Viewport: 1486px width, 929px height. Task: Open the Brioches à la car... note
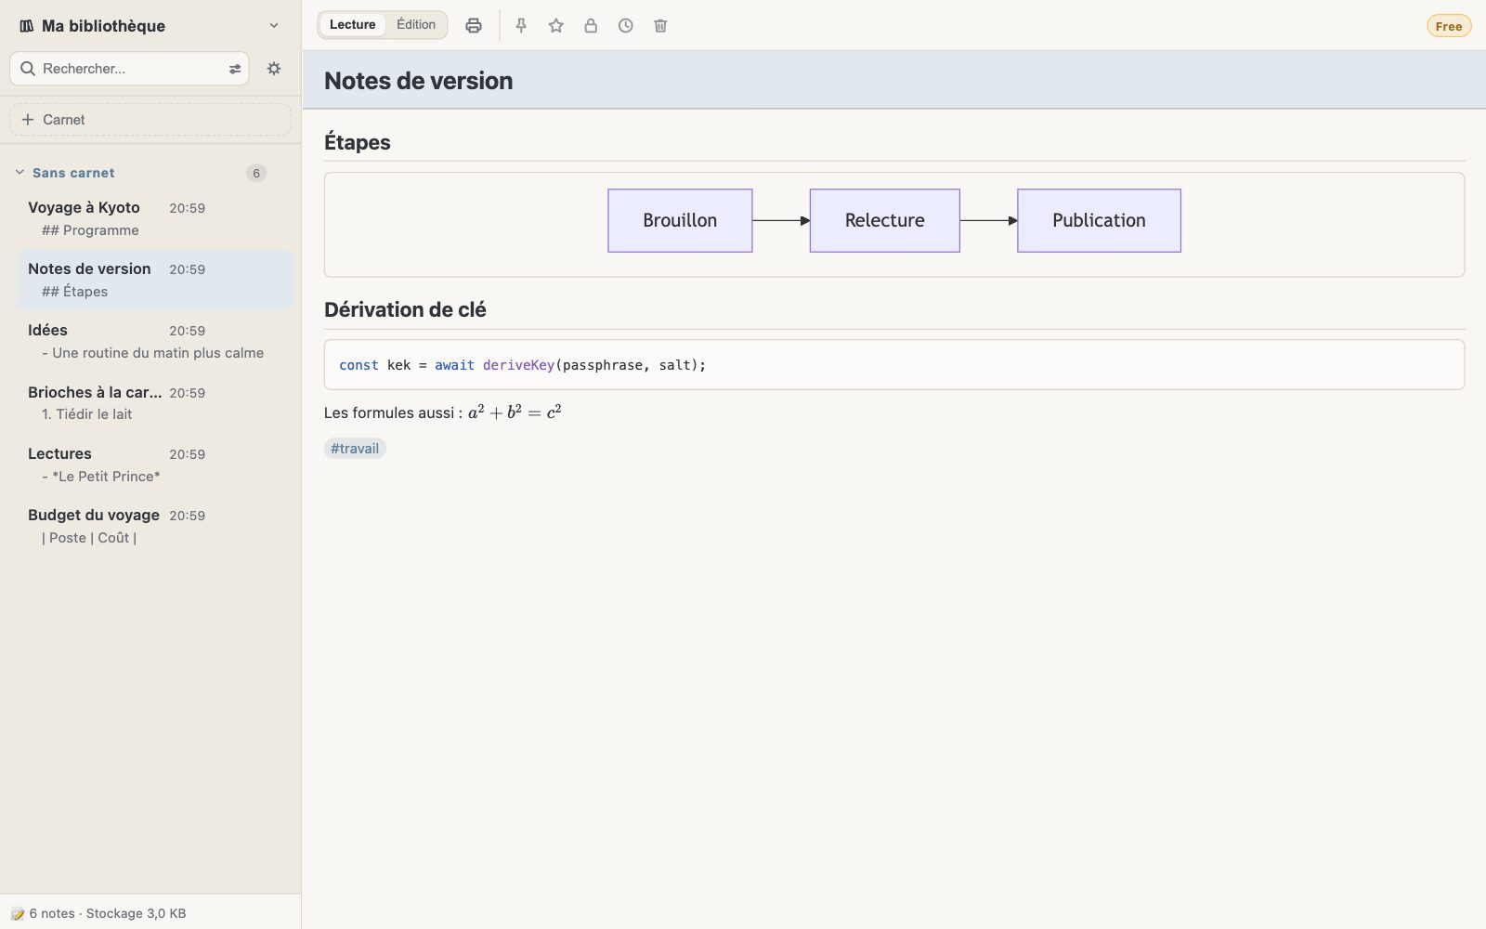[x=155, y=403]
